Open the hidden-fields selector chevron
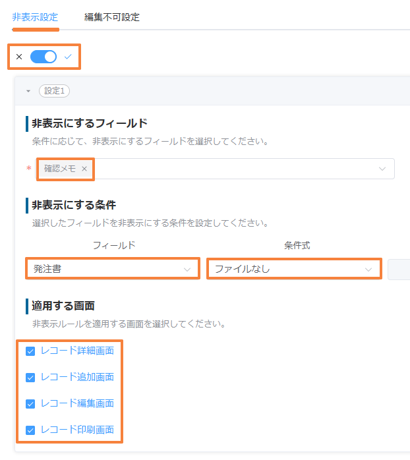This screenshot has width=410, height=460. point(382,169)
